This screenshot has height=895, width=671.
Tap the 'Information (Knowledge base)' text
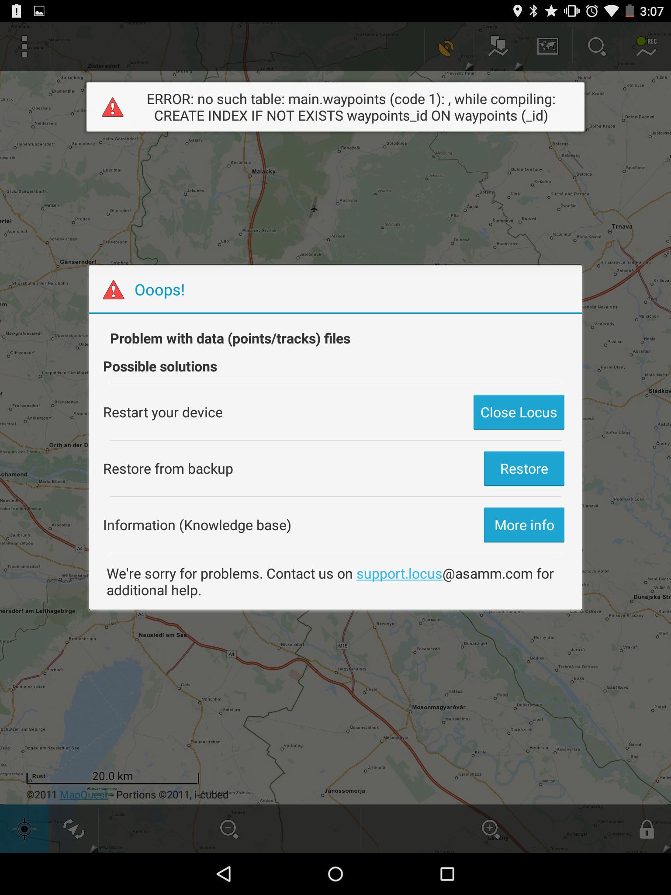coord(197,525)
